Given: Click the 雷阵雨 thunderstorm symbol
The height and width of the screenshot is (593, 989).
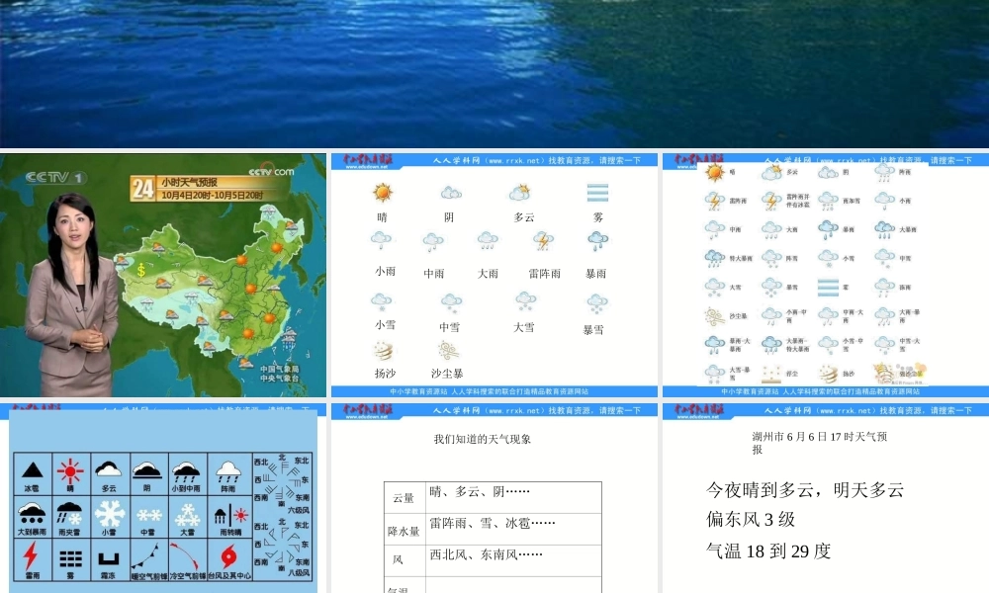Looking at the screenshot, I should coord(542,242).
